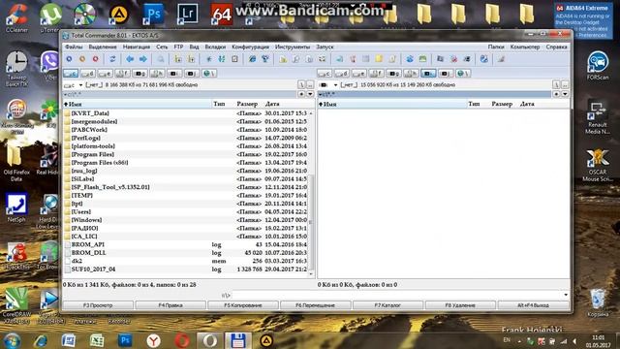Click the network connections toolbar icon

265,59
